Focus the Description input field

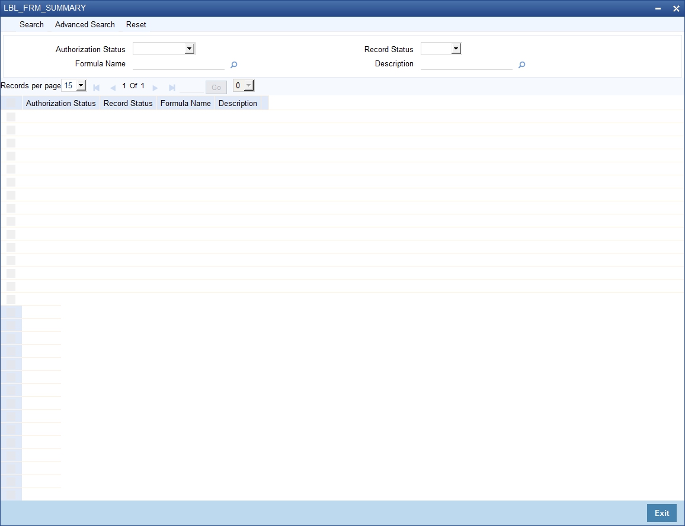click(466, 64)
